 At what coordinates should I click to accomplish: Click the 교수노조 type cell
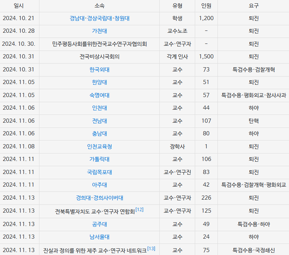coord(177,31)
